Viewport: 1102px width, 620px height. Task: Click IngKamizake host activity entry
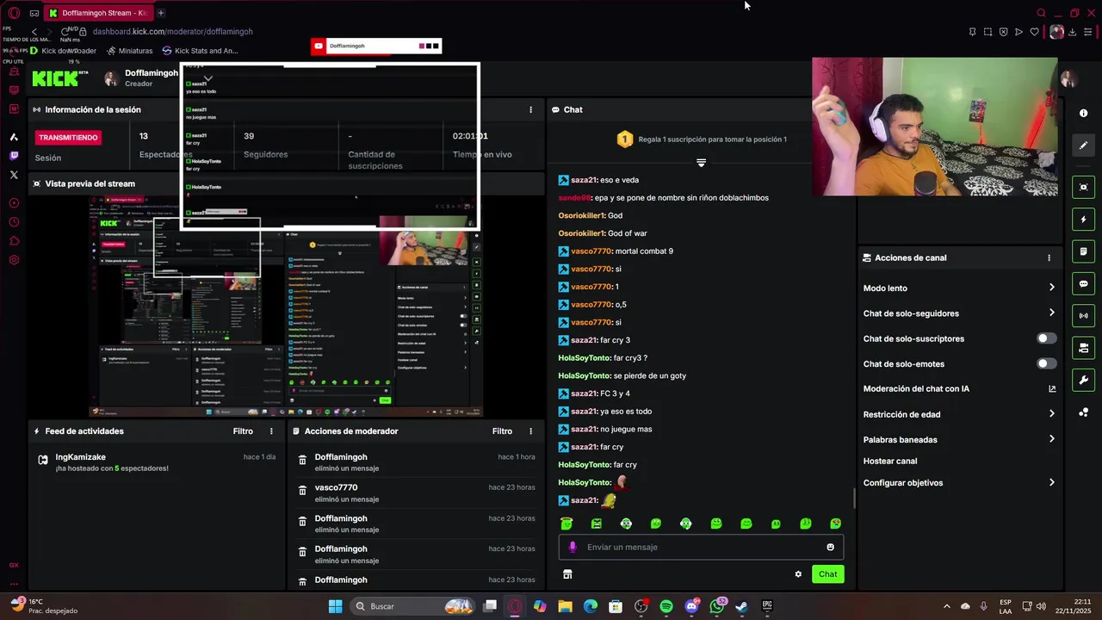(x=157, y=462)
